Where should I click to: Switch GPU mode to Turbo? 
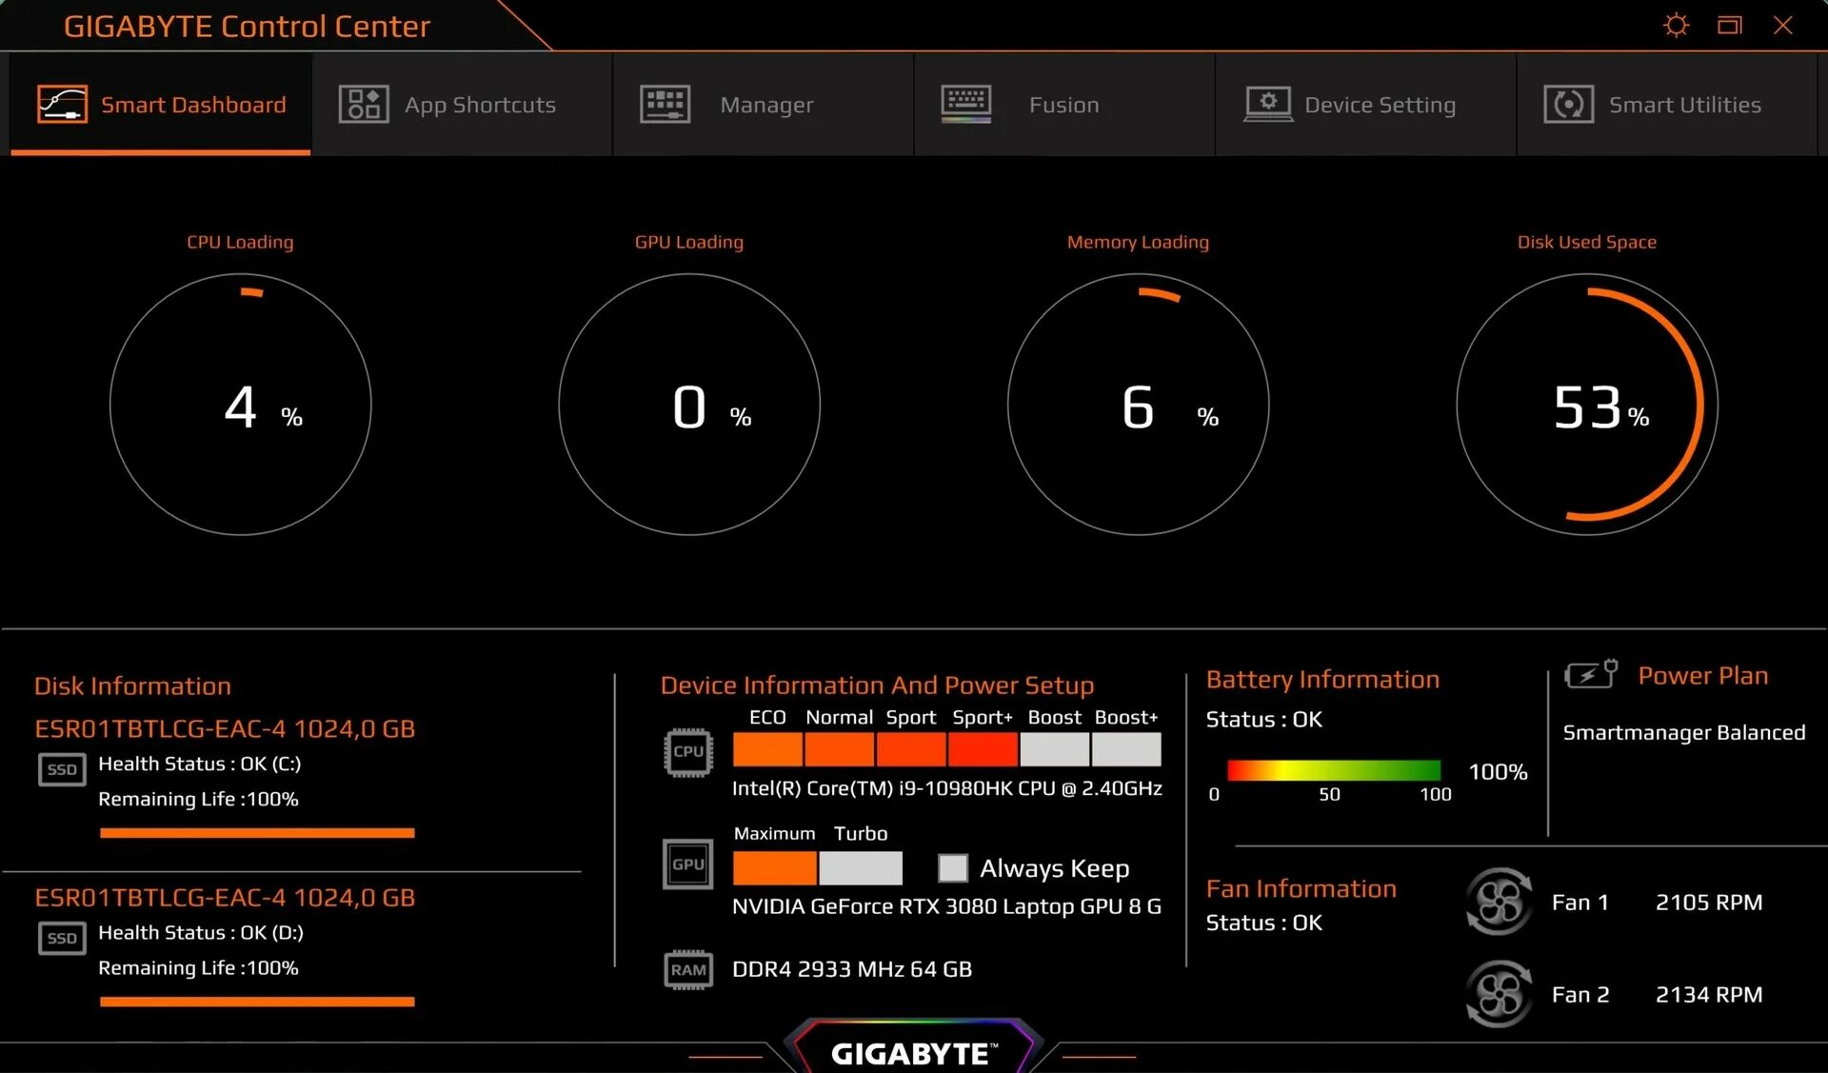(860, 867)
